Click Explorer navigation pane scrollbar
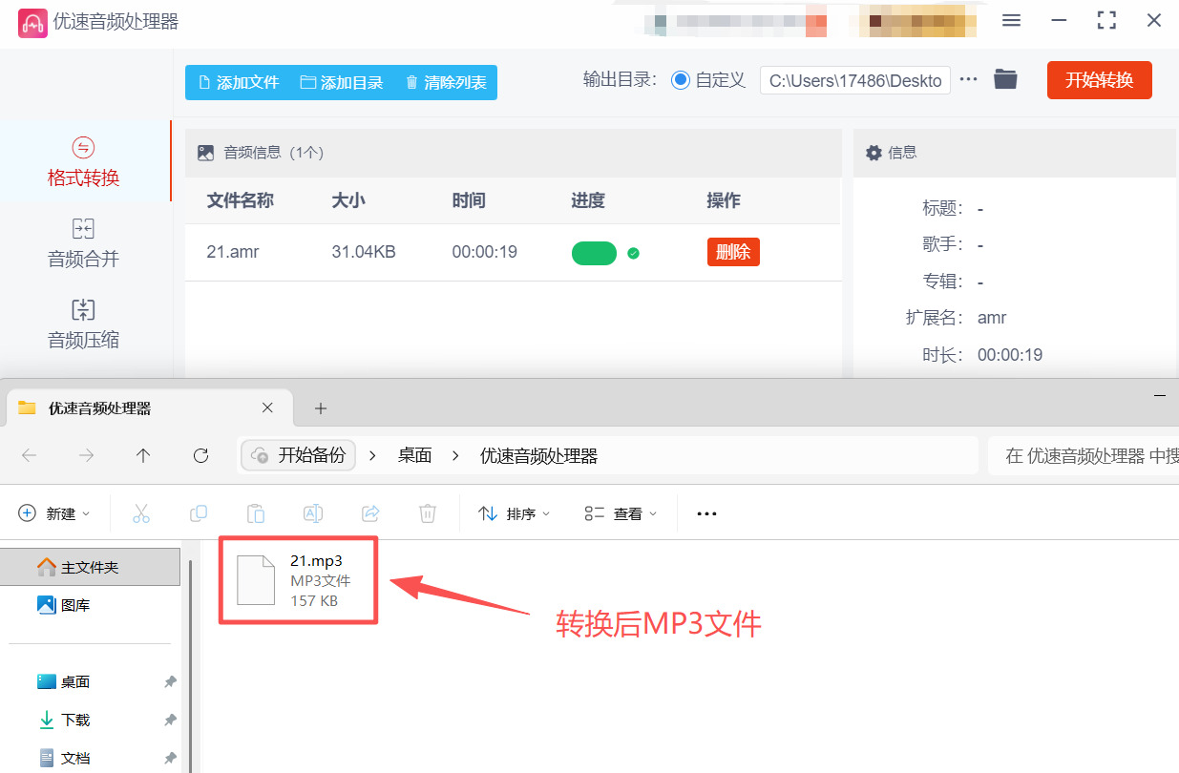This screenshot has height=773, width=1179. tap(189, 666)
